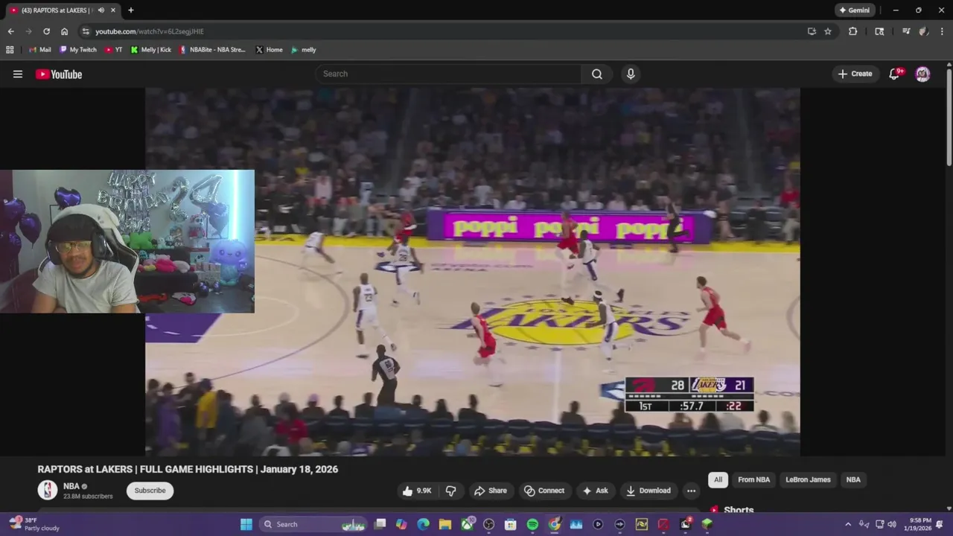Open the YT bookmark
The image size is (953, 536).
(113, 50)
